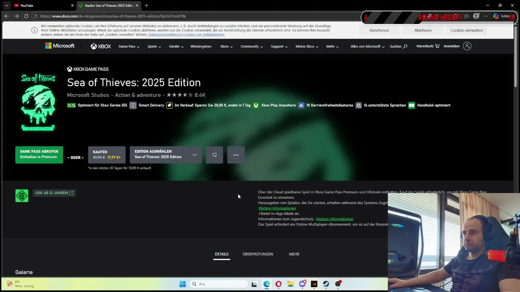Open the Xbox home logo
This screenshot has width=520, height=292.
(101, 46)
